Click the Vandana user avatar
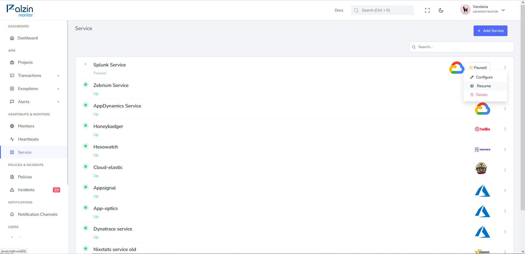Image resolution: width=525 pixels, height=254 pixels. click(465, 10)
